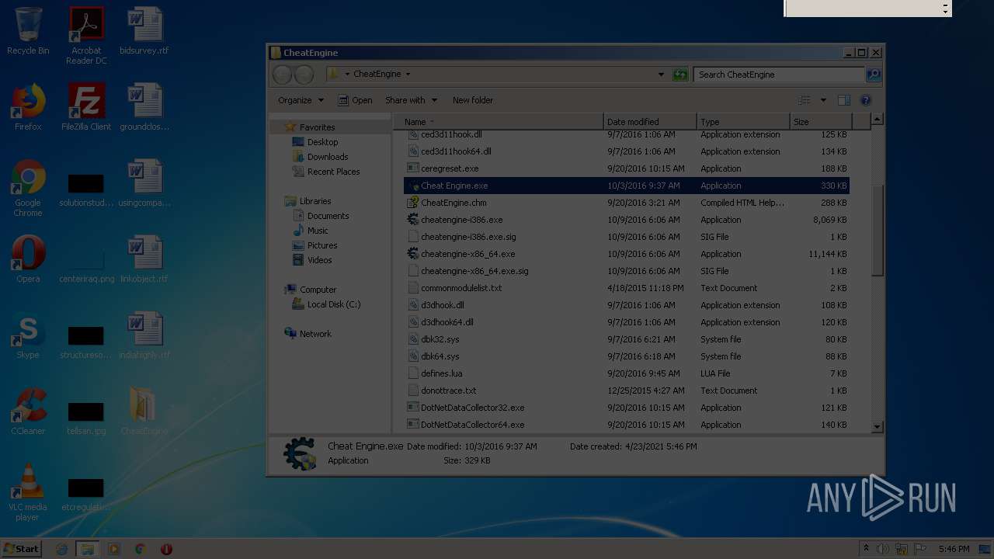994x559 pixels.
Task: Click the Explorer Forward navigation button
Action: point(304,75)
